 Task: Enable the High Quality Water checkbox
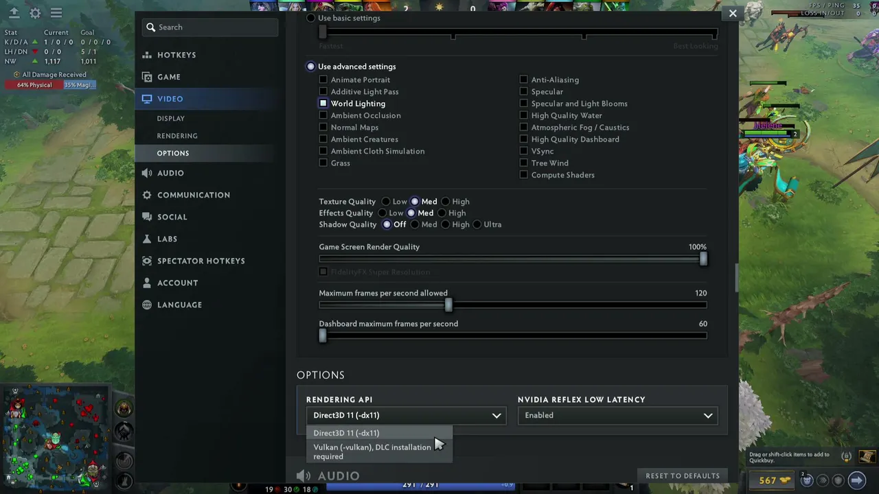(523, 115)
